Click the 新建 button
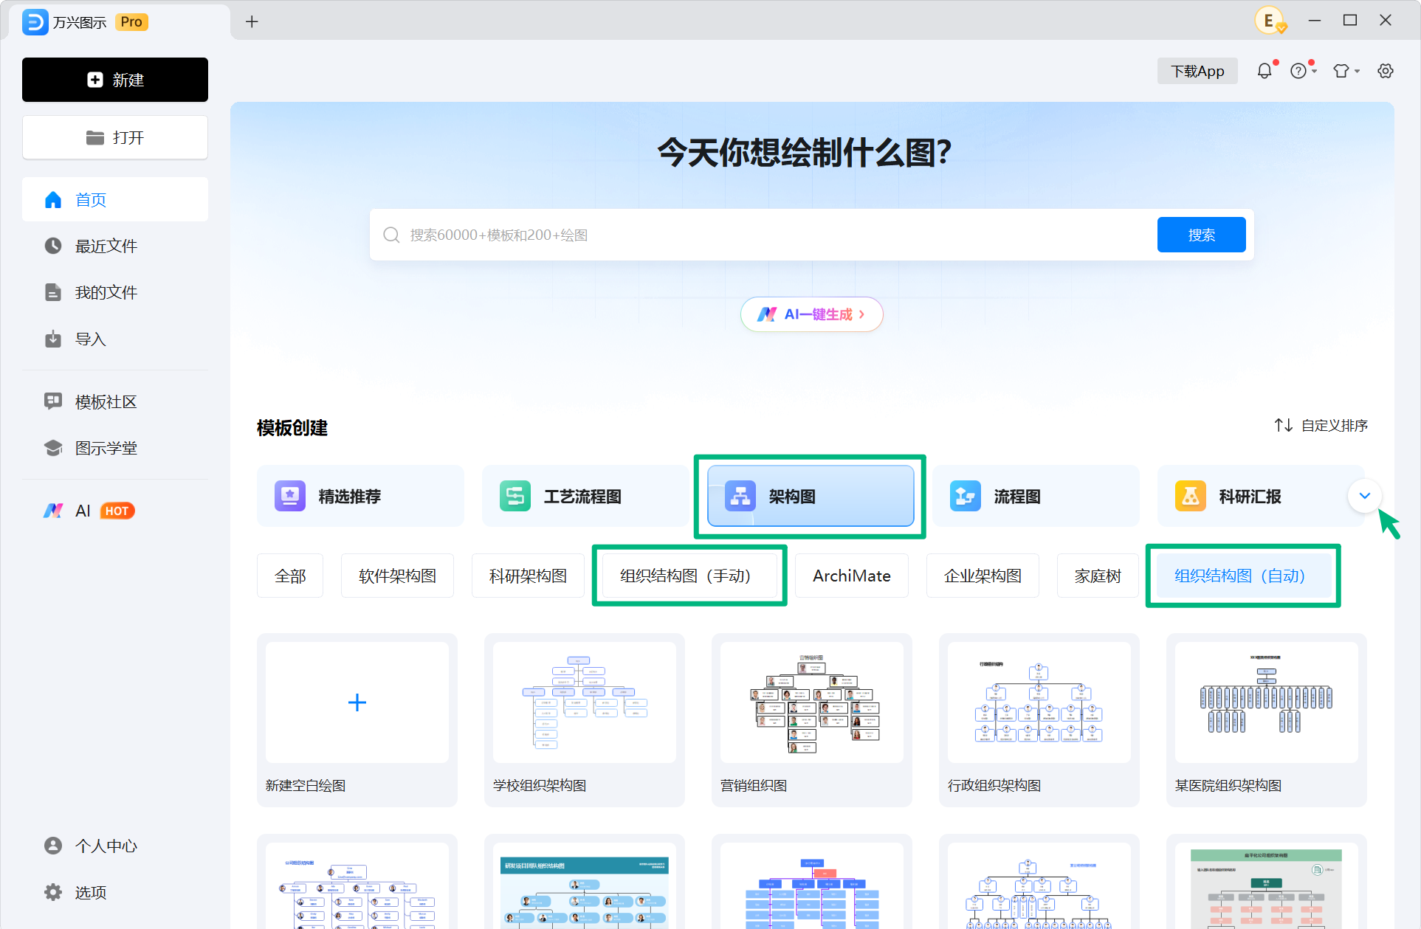The image size is (1421, 929). [115, 80]
